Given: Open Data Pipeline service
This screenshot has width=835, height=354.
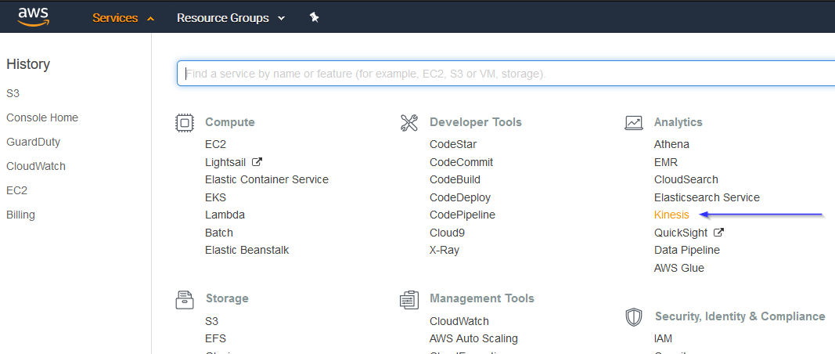Looking at the screenshot, I should click(686, 250).
